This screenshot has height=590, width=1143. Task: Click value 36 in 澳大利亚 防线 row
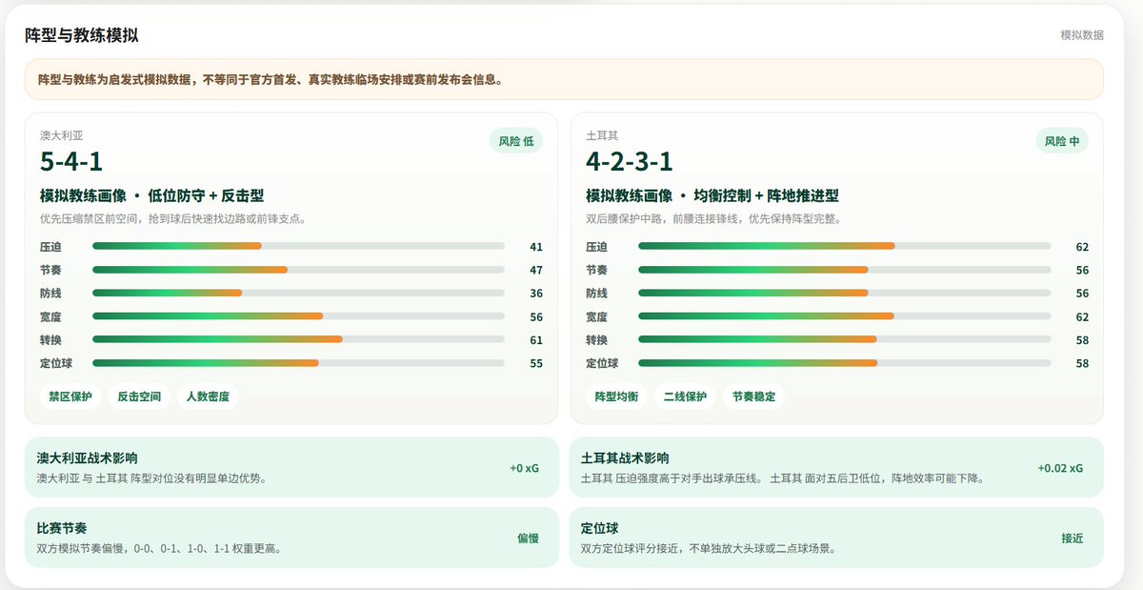coord(536,294)
